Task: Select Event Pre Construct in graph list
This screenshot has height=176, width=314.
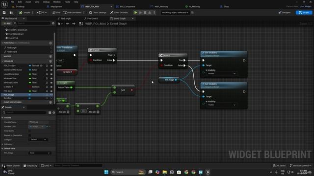Action: [x=18, y=30]
